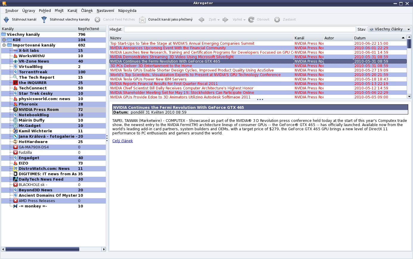Screen dimensions: 413x259
Task: Click the NVIDIA Press Room feed icon
Action: tap(15, 110)
